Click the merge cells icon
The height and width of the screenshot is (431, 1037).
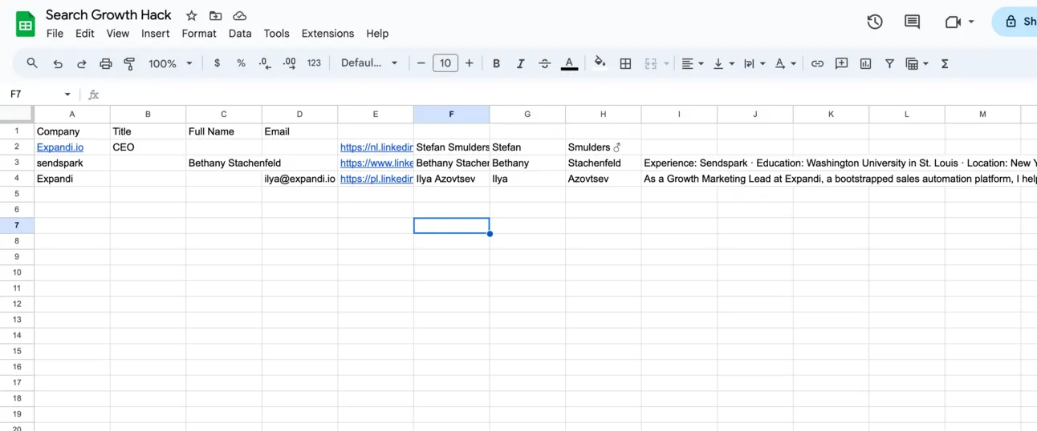pos(650,63)
